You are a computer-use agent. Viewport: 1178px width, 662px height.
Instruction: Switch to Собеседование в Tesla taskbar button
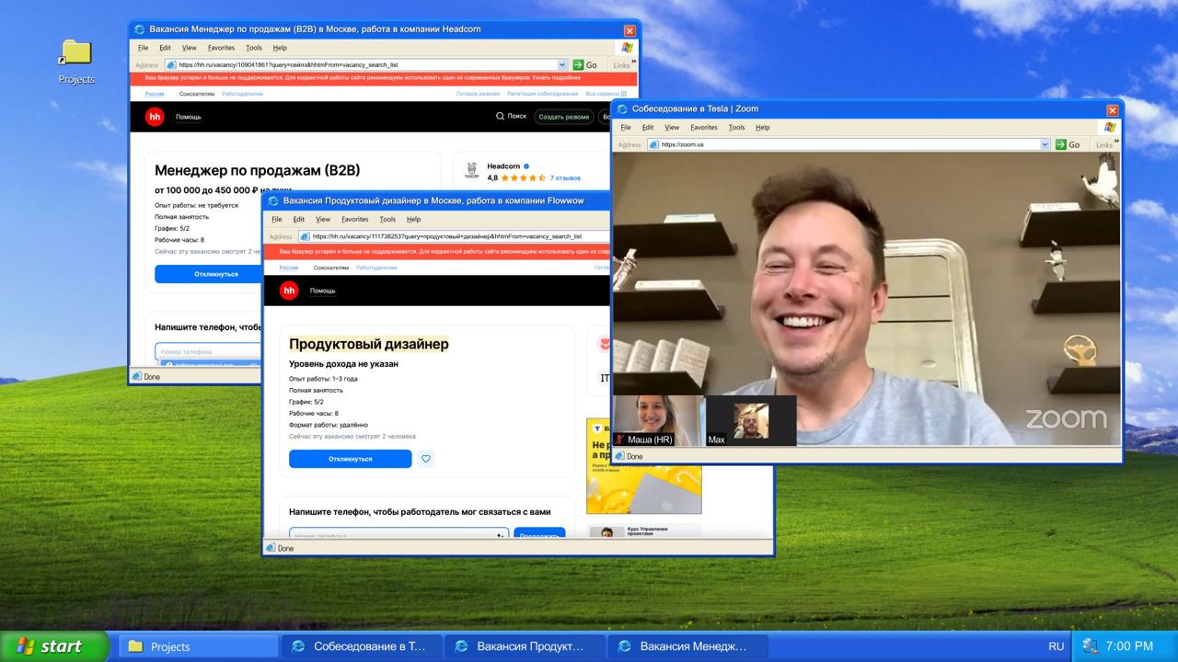click(x=361, y=646)
